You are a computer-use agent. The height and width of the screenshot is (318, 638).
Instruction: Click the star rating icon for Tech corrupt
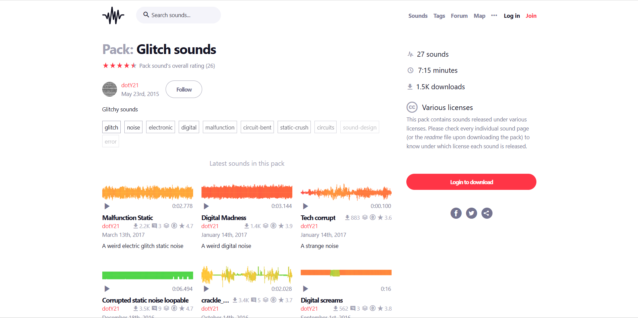tap(381, 217)
